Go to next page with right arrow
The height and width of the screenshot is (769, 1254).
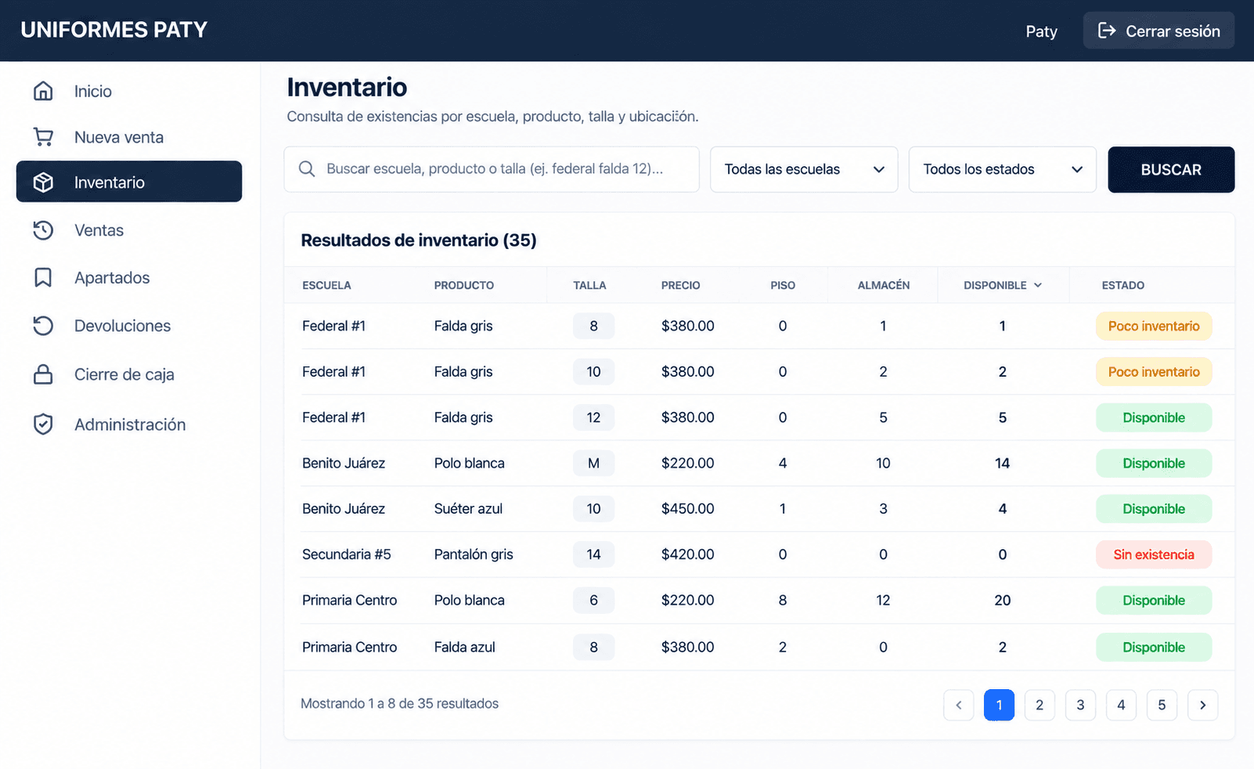click(x=1202, y=705)
